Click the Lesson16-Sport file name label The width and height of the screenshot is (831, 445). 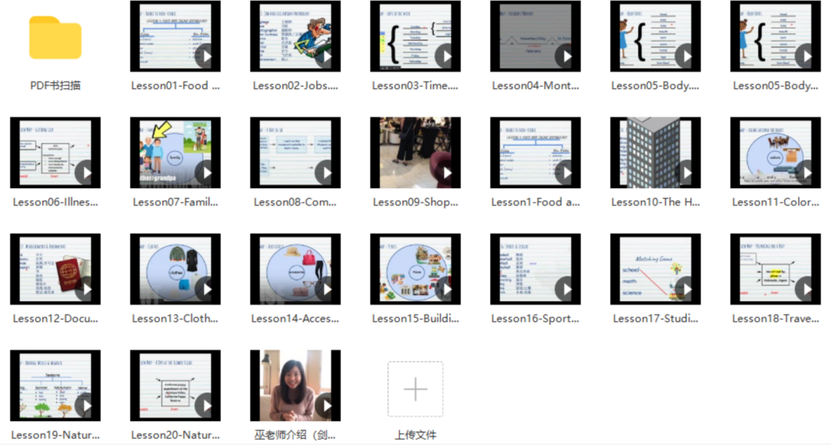(x=536, y=318)
